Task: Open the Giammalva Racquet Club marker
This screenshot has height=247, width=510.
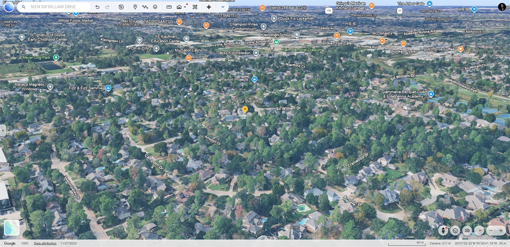Action: (x=431, y=94)
